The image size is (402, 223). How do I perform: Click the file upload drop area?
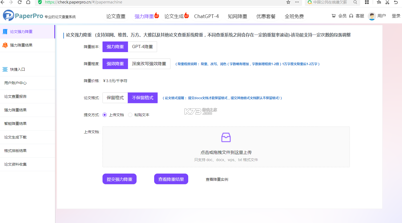pyautogui.click(x=226, y=147)
